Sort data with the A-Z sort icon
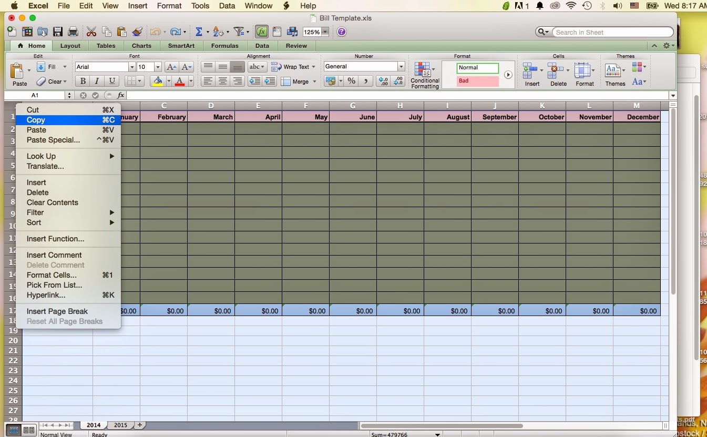 [x=218, y=32]
